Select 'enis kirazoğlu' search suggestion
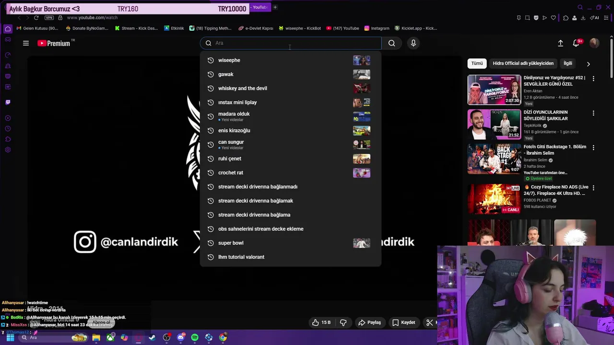 pos(291,130)
